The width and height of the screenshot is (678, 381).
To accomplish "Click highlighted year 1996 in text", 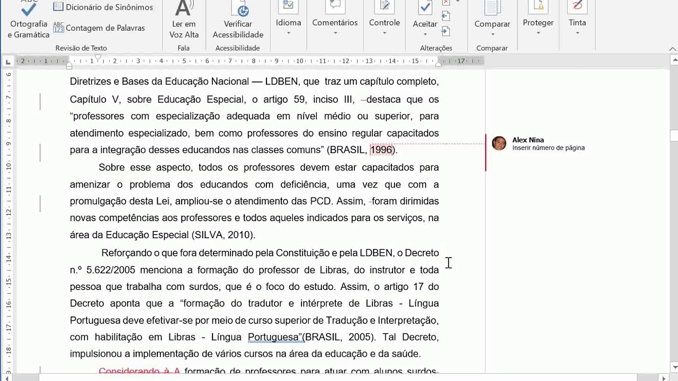I will point(381,150).
